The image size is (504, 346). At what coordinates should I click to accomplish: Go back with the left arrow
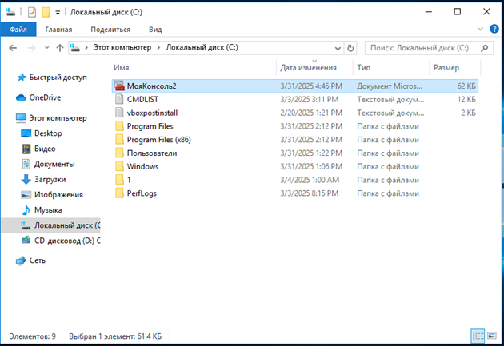[13, 48]
